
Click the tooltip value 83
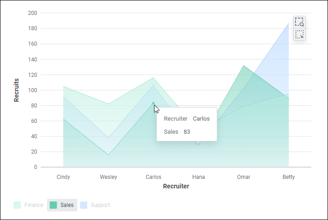pos(187,132)
